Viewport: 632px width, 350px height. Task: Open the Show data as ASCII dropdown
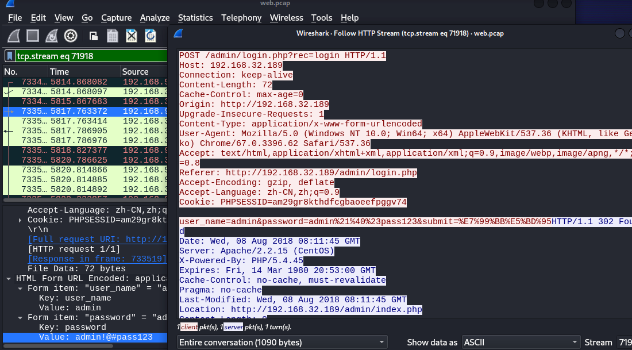click(x=520, y=343)
